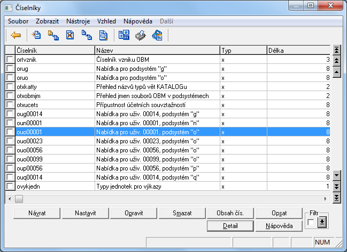The height and width of the screenshot is (252, 347).
Task: Click the document search magnifier icon
Action: coord(103,36)
